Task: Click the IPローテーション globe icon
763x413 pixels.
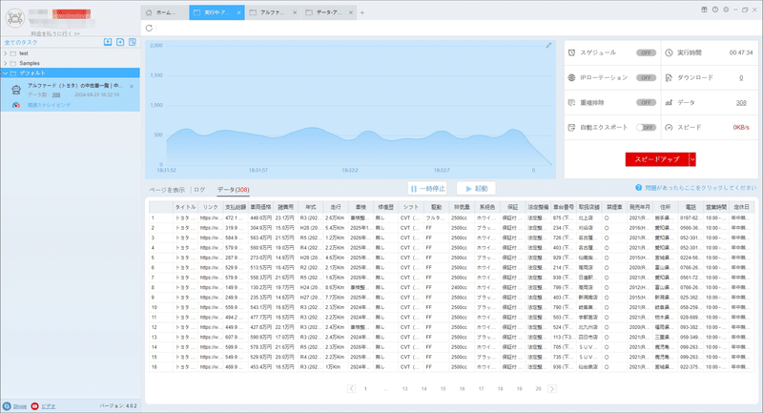Action: (571, 78)
